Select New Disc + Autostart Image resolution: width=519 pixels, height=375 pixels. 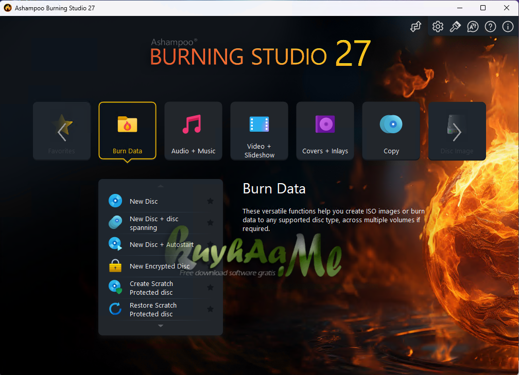click(161, 245)
